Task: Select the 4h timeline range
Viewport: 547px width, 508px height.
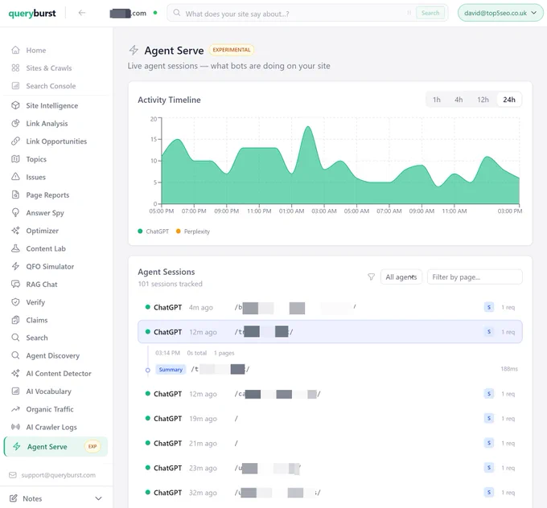Action: [x=459, y=100]
